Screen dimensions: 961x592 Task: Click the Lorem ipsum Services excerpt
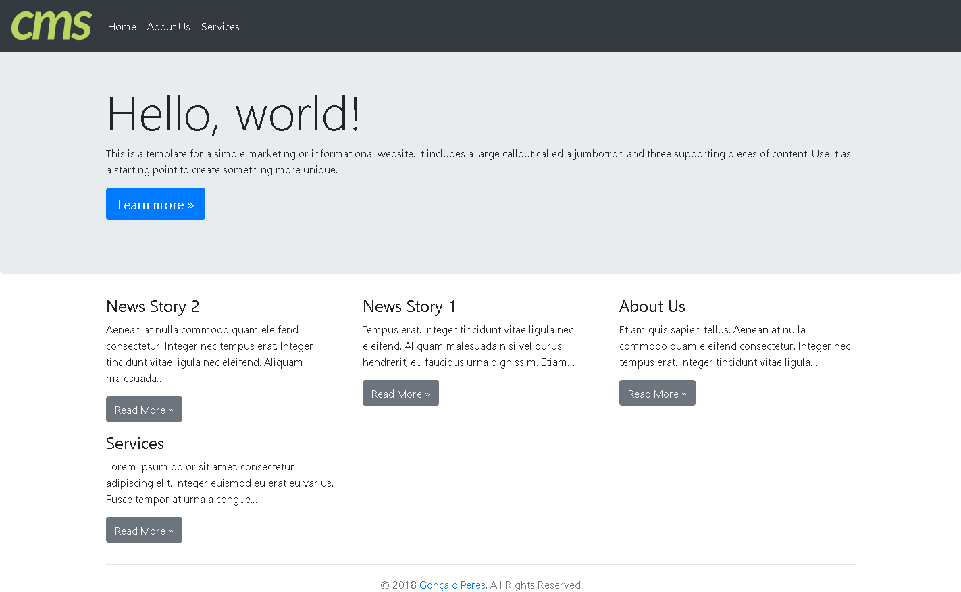point(219,483)
